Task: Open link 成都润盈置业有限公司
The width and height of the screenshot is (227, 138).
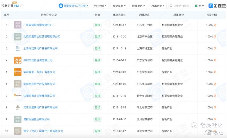Action: point(36,119)
